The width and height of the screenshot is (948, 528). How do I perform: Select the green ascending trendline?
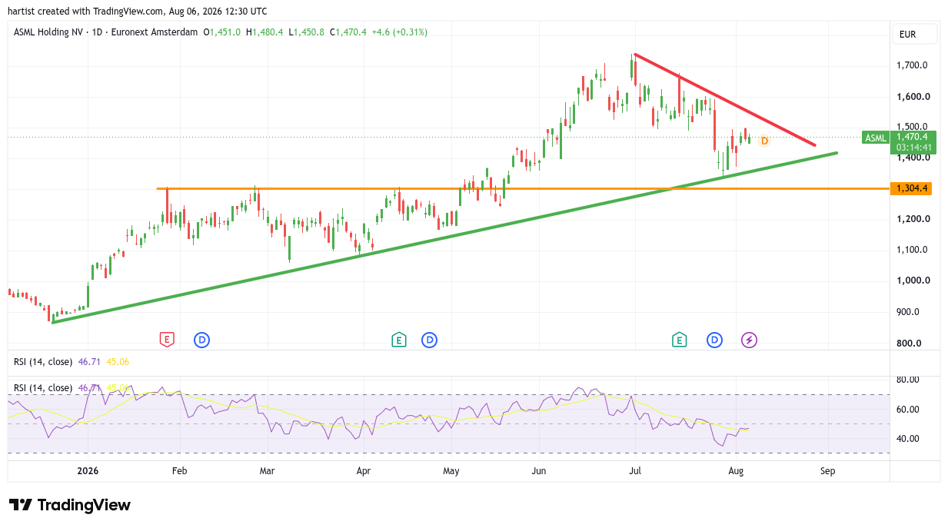click(x=444, y=237)
